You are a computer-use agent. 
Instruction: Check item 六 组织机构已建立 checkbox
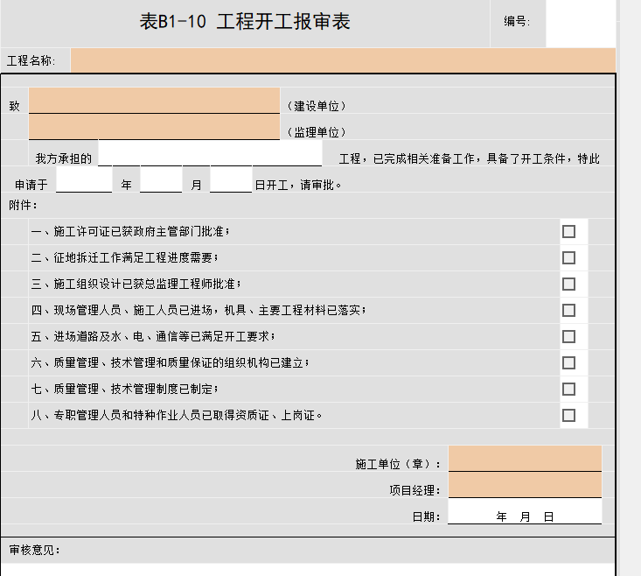click(x=568, y=362)
